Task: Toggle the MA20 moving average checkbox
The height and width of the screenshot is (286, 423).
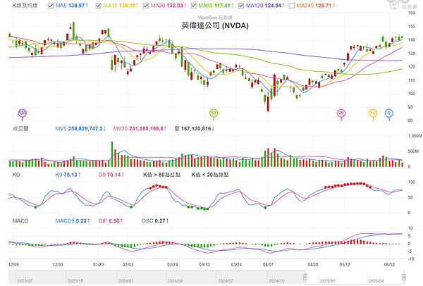Action: (x=146, y=6)
